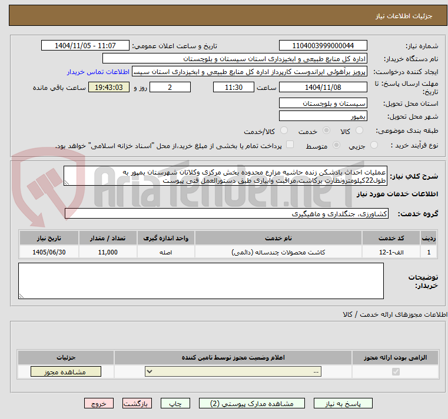Screen dimensions: 448x419
Task: Click the نام دستگاه خریدار field
Action: pos(235,59)
